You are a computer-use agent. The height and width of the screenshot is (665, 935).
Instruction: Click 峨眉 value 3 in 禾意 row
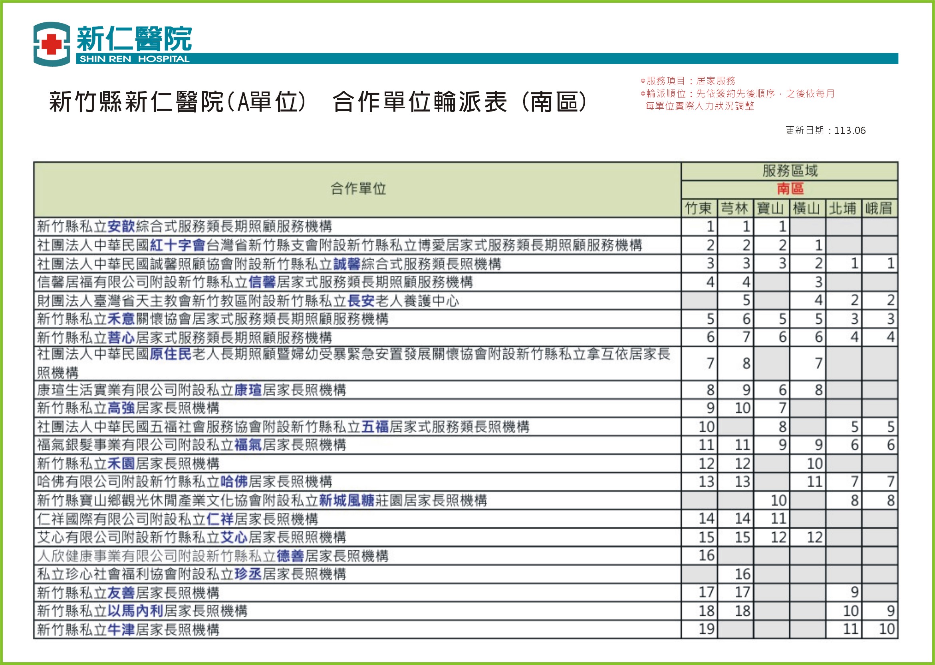coord(891,319)
